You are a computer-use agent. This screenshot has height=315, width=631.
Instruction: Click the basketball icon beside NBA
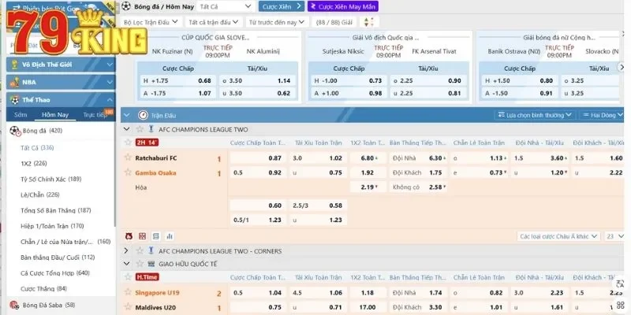[x=13, y=81]
